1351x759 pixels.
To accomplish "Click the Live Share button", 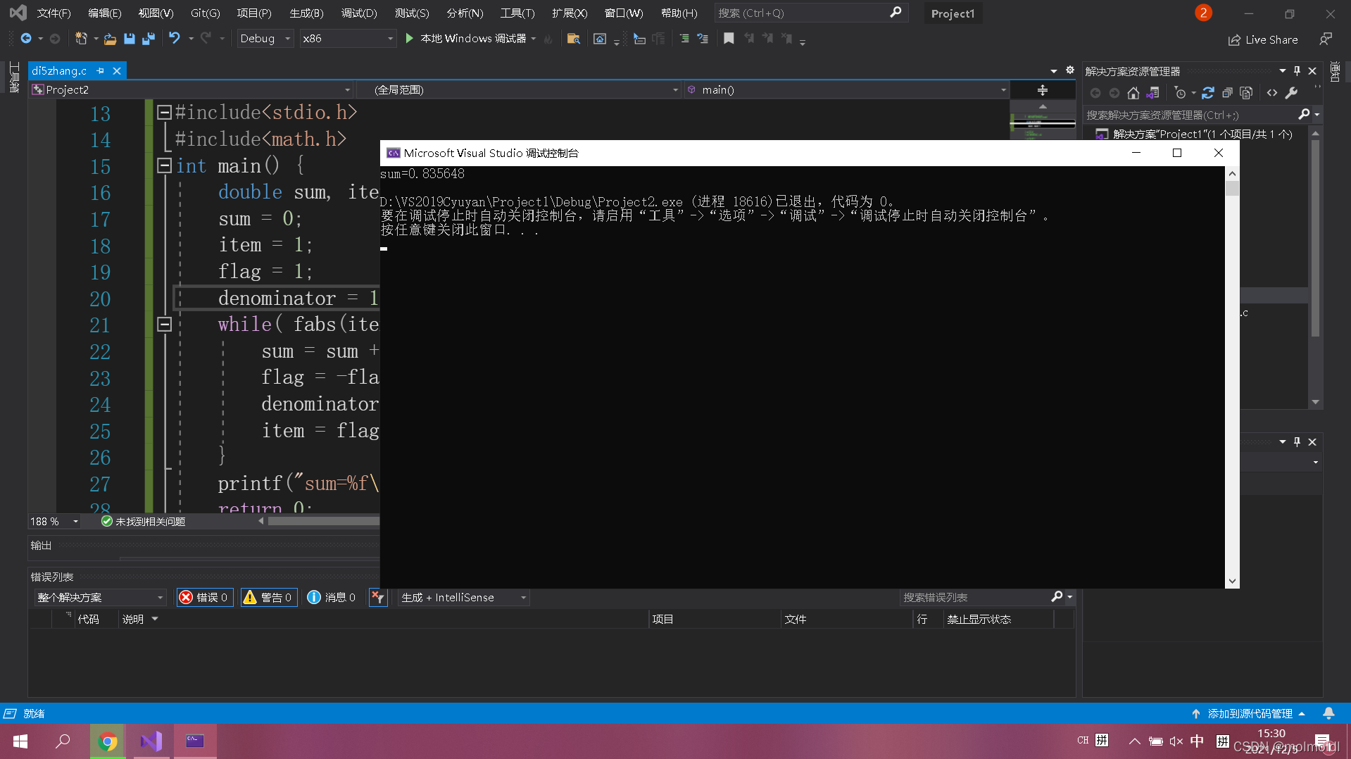I will pos(1263,39).
